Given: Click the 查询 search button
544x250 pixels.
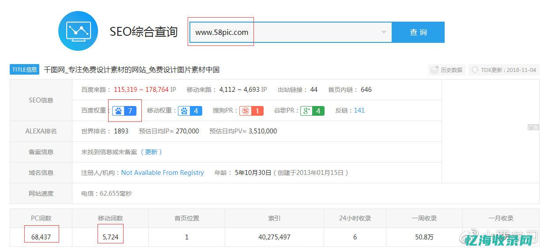Looking at the screenshot, I should tap(418, 32).
